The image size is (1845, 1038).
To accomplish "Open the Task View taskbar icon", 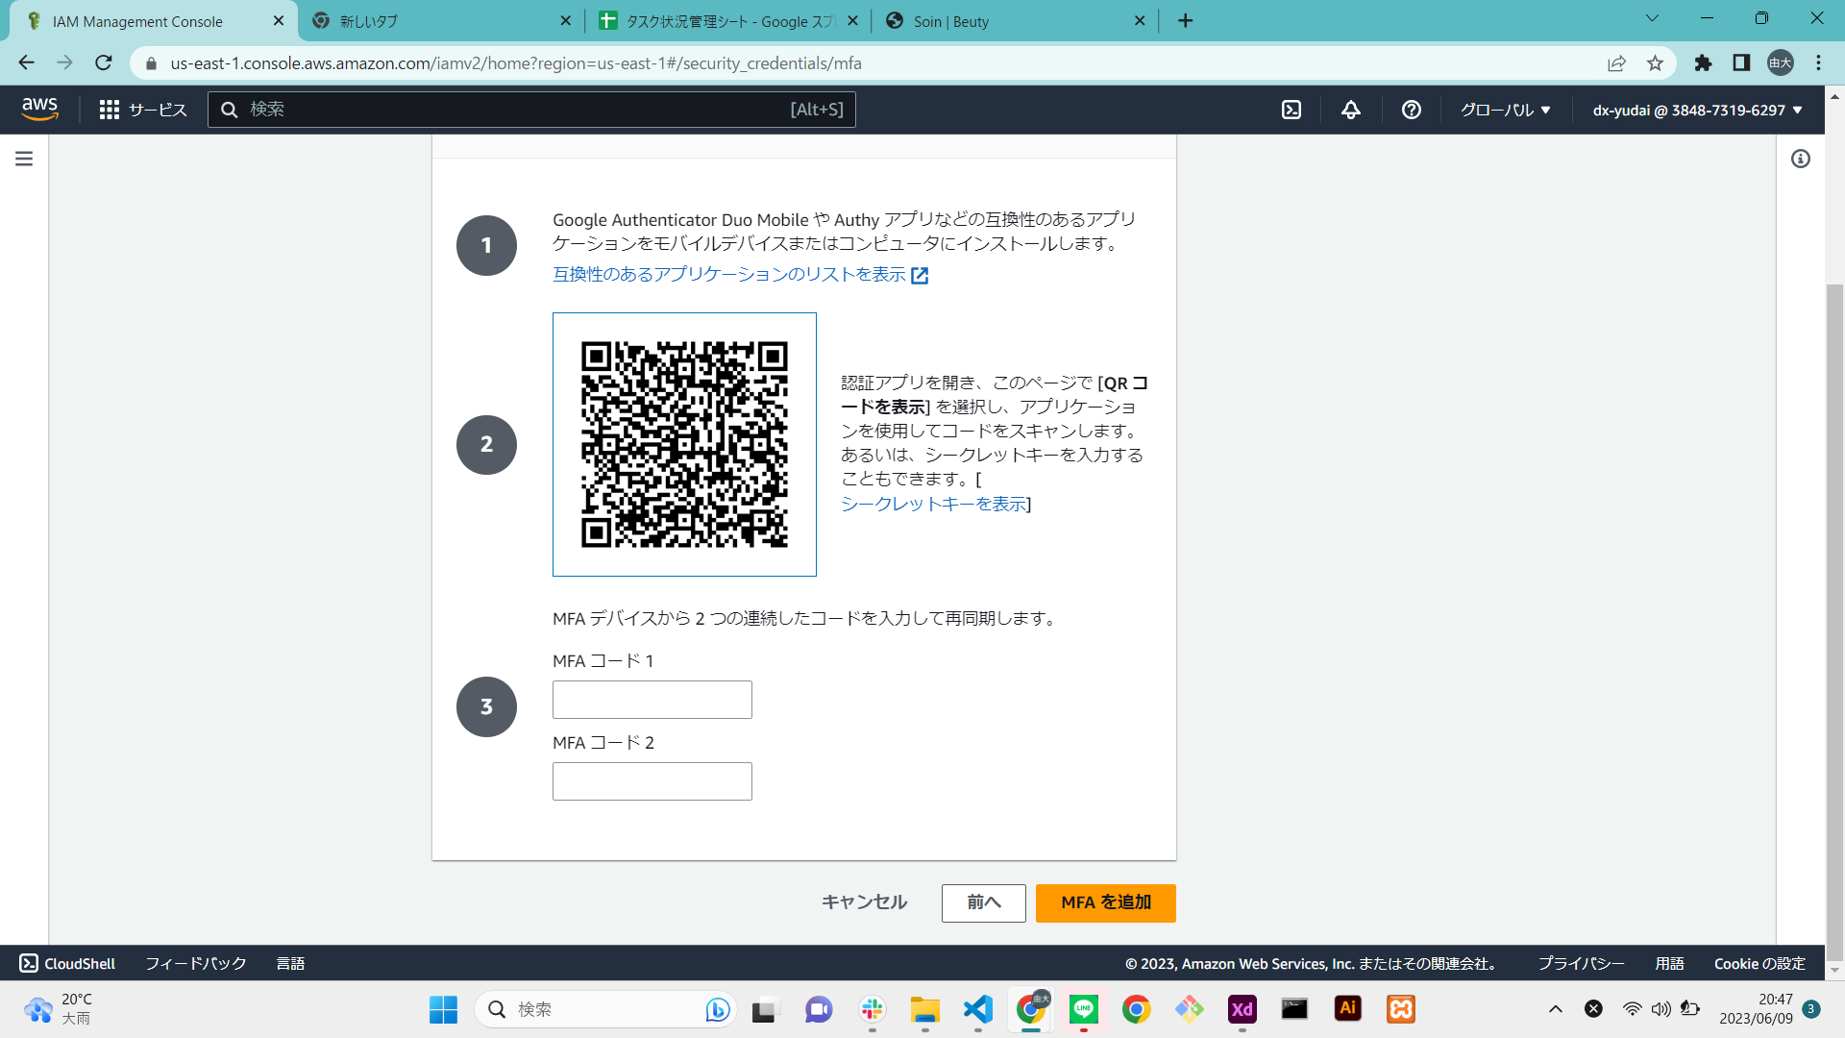I will [x=764, y=1009].
